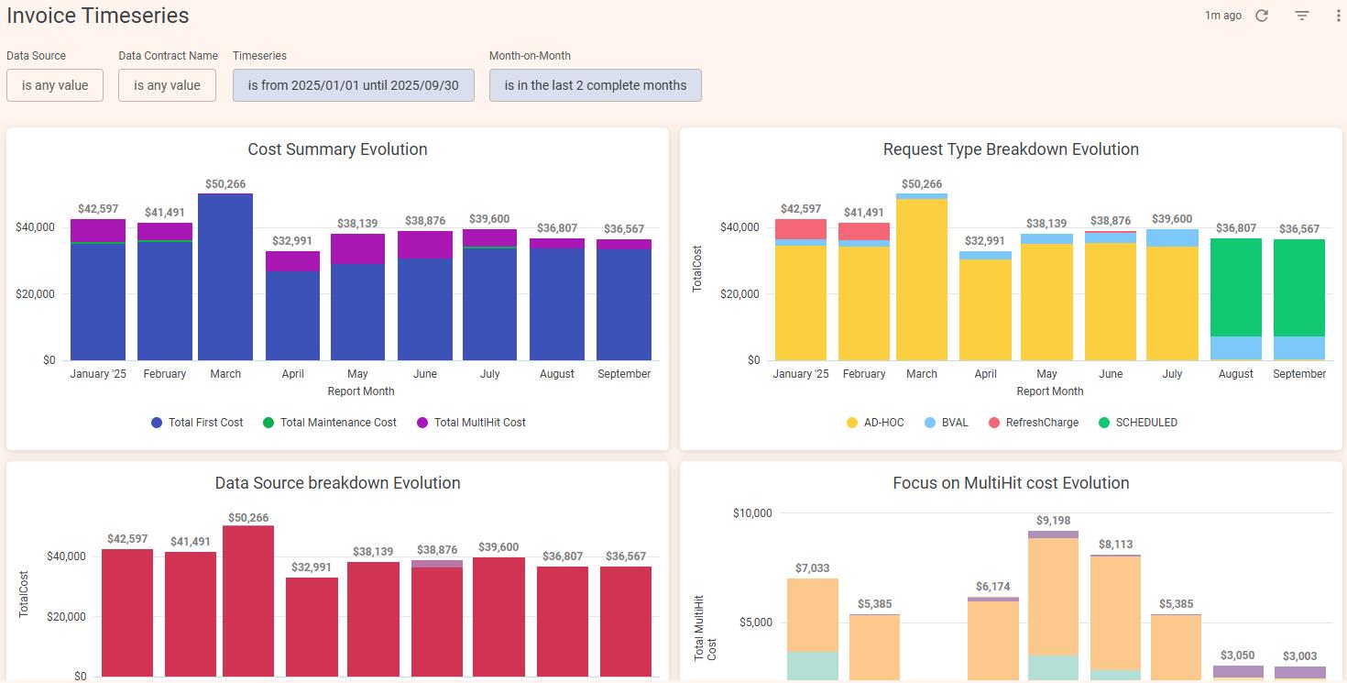Click the $9,198 bar in MultiHit chart
Image resolution: width=1347 pixels, height=683 pixels.
click(x=1053, y=596)
